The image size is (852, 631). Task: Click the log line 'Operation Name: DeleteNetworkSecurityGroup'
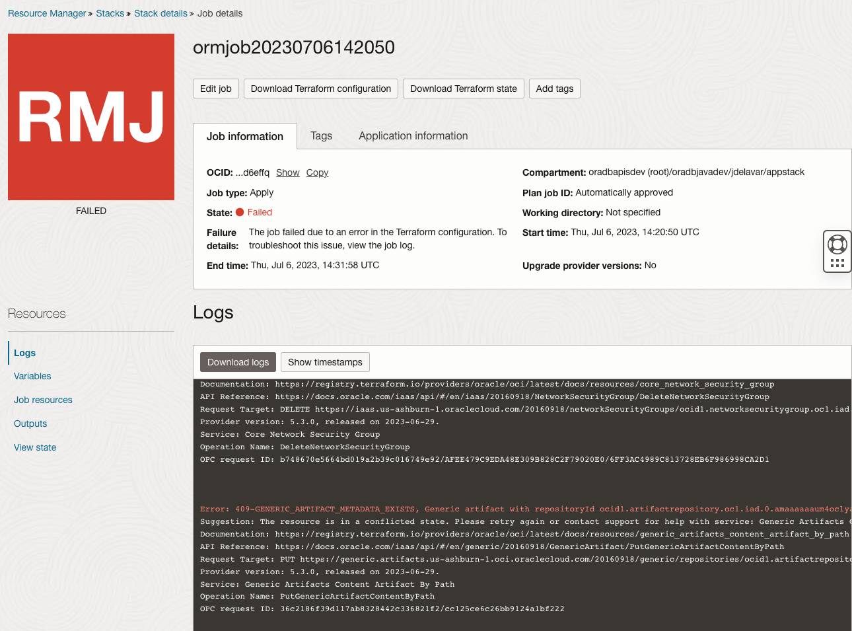pyautogui.click(x=305, y=447)
